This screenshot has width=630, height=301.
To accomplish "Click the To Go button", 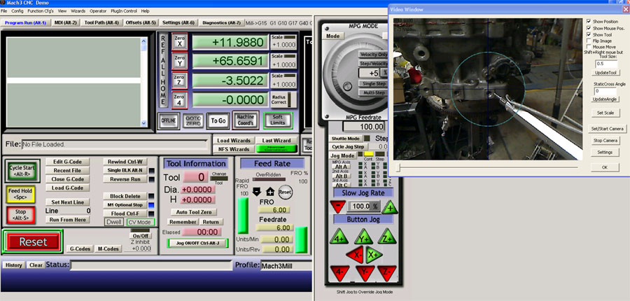I will [218, 120].
